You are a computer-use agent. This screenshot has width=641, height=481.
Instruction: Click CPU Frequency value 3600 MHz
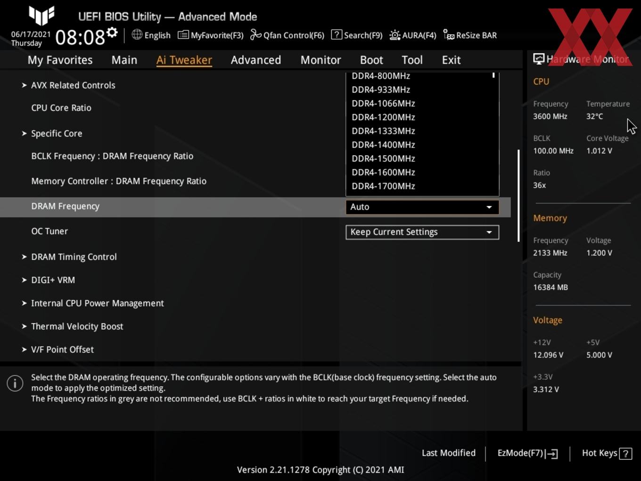[551, 116]
